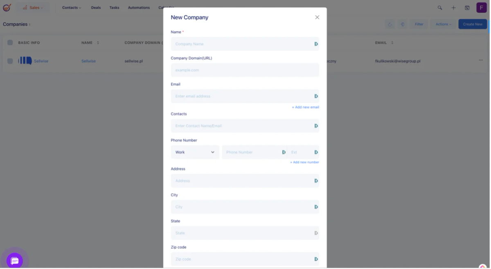Click the Filter button
The image size is (491, 269).
(x=419, y=24)
